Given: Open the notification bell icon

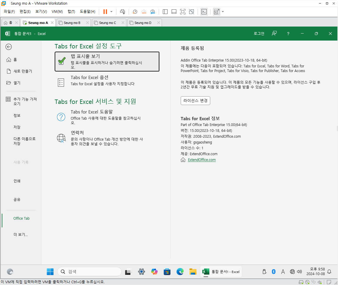Looking at the screenshot, I should 329,272.
